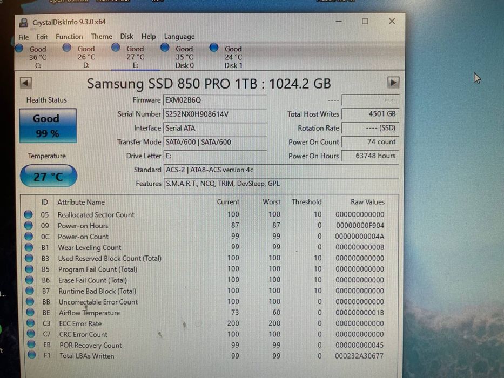504x378 pixels.
Task: Click status orb of Used Reserved Block Count
Action: tap(29, 258)
